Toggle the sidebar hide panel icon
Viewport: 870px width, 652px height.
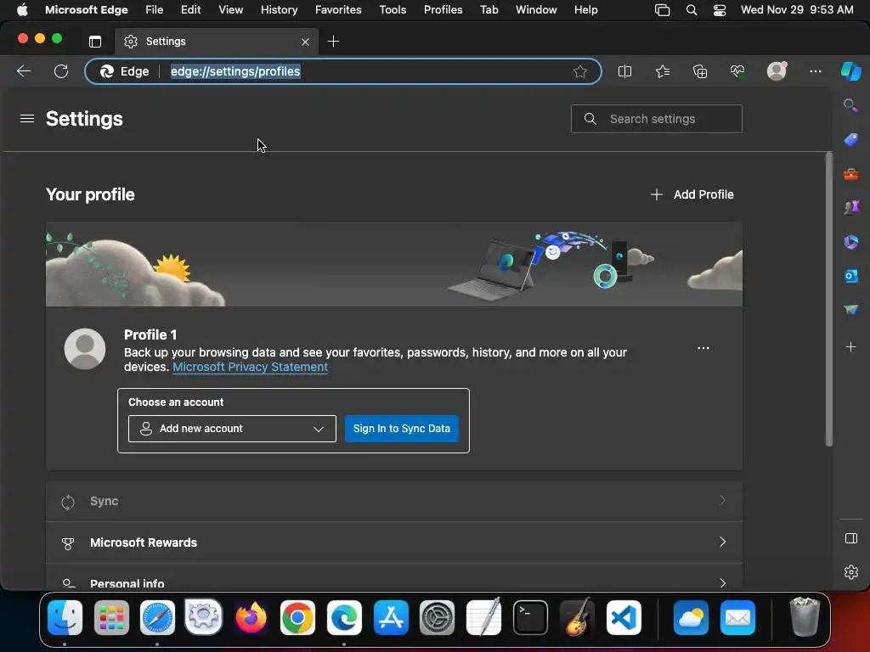850,538
